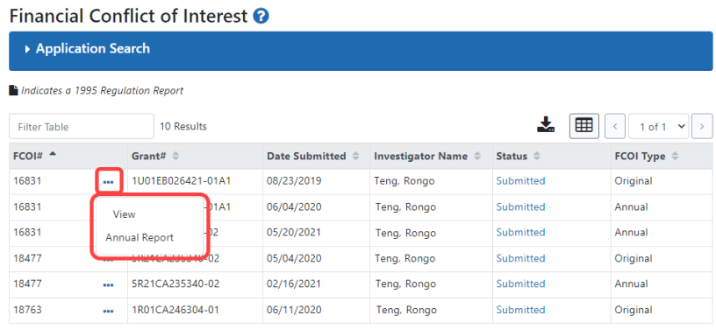Choose Annual Report from the action menu
This screenshot has height=329, width=716.
tap(140, 237)
